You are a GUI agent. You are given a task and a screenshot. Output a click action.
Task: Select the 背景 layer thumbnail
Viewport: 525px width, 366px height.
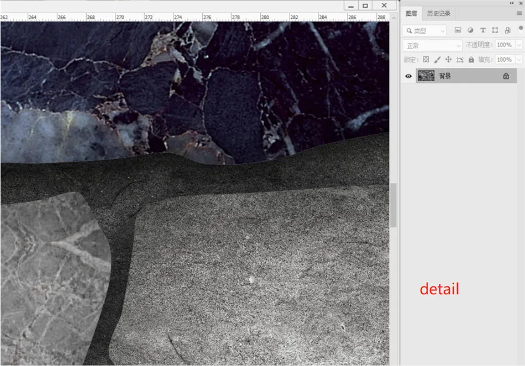[x=426, y=76]
